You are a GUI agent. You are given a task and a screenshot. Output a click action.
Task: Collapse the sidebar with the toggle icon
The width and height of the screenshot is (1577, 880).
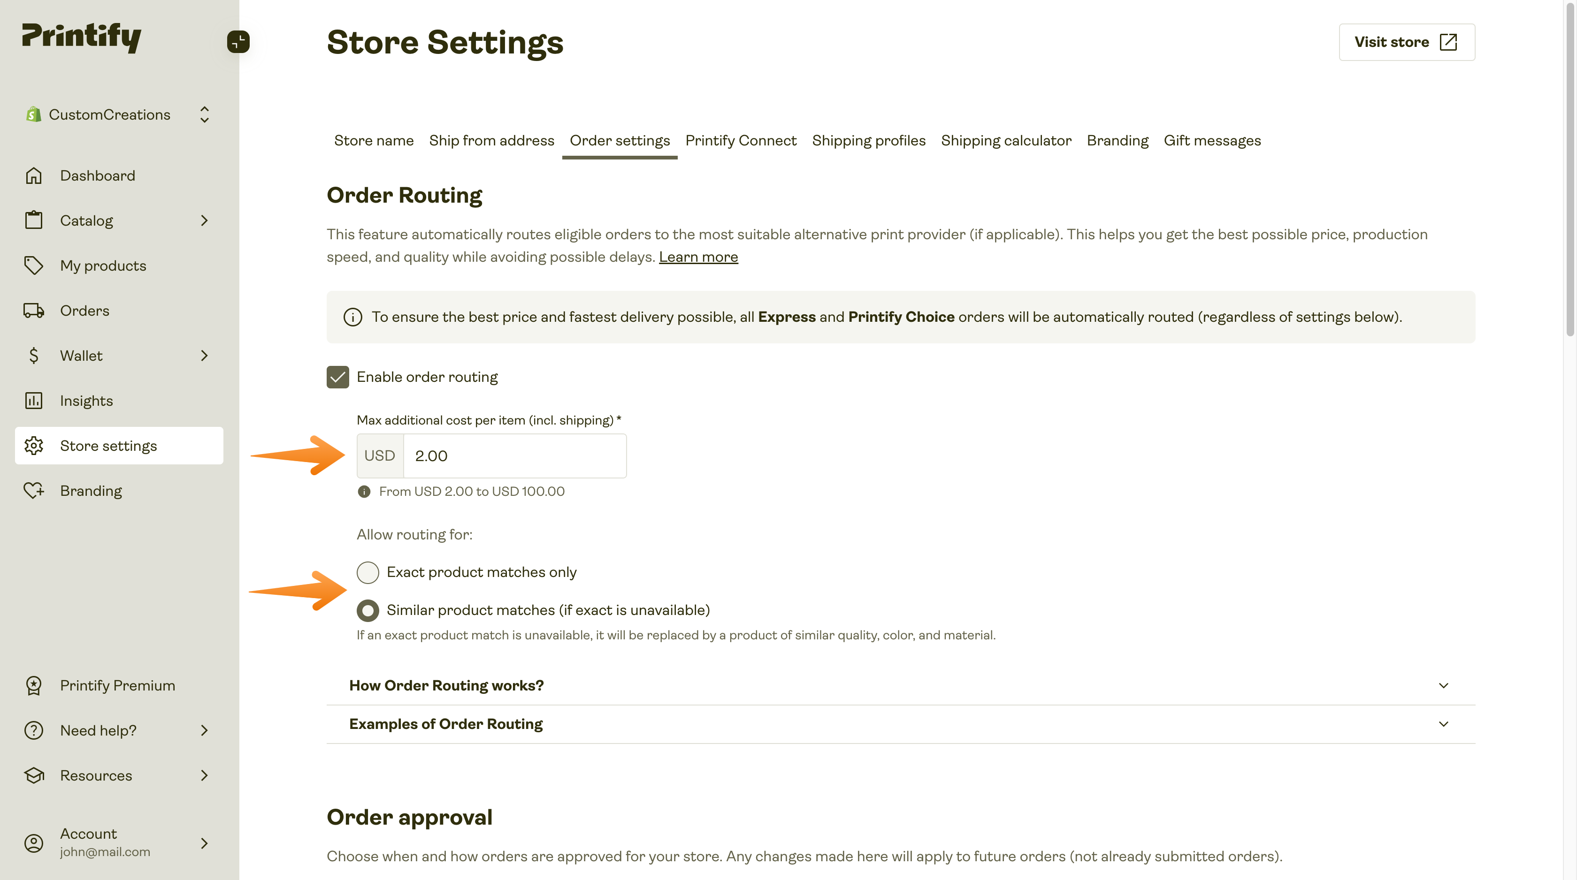pos(238,42)
